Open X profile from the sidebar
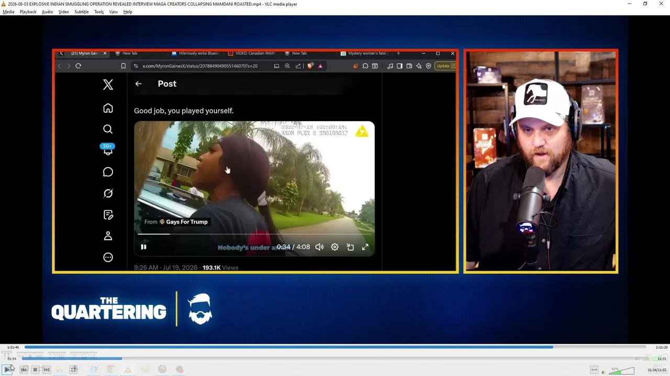The image size is (670, 376). pyautogui.click(x=108, y=236)
